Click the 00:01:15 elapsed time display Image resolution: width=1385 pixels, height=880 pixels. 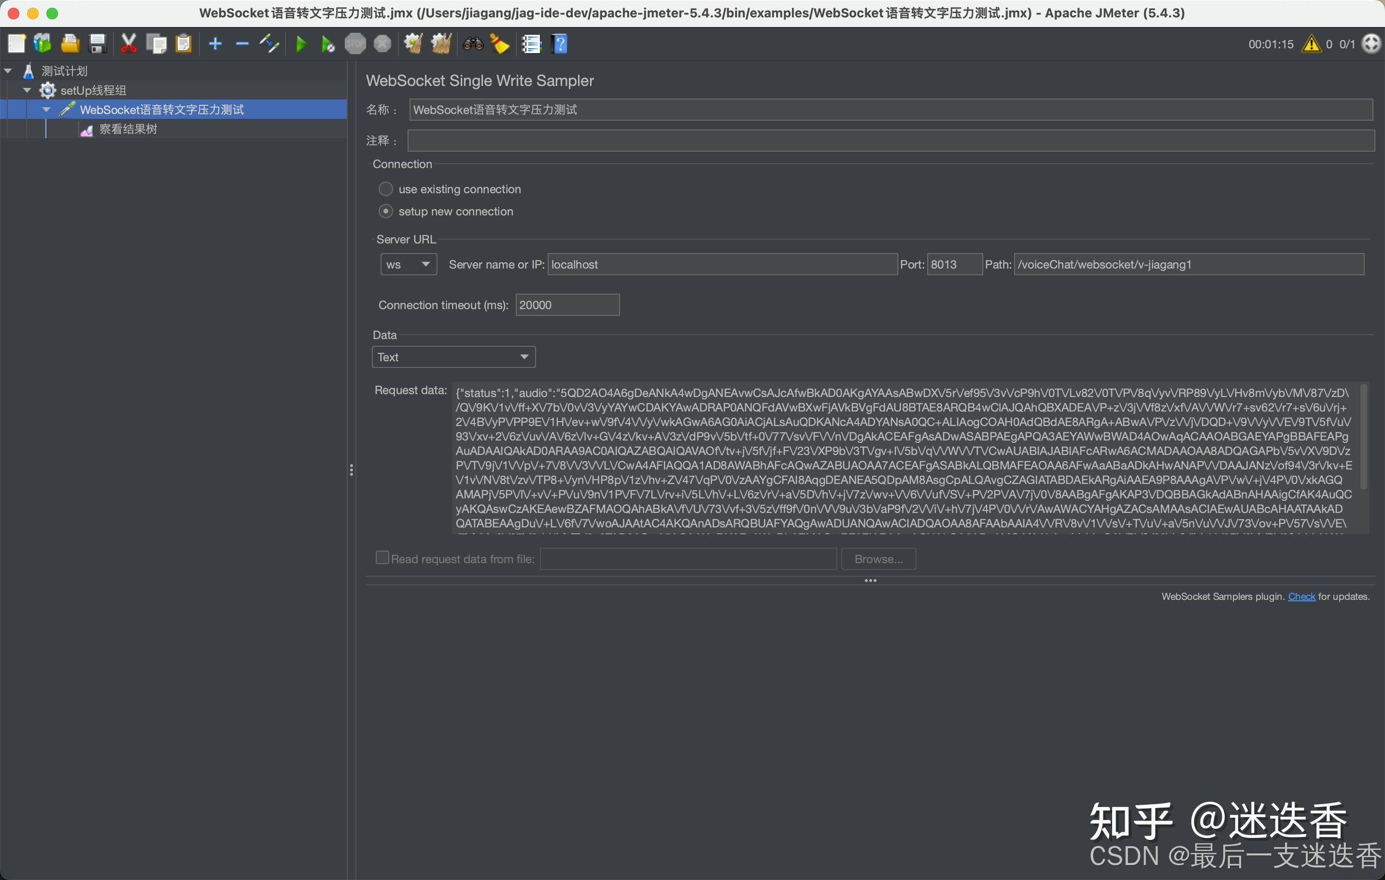tap(1271, 44)
